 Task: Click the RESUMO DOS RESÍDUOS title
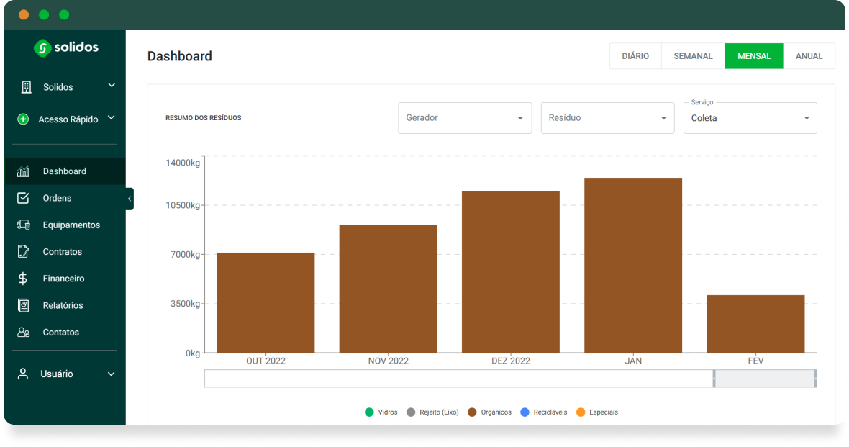[204, 118]
